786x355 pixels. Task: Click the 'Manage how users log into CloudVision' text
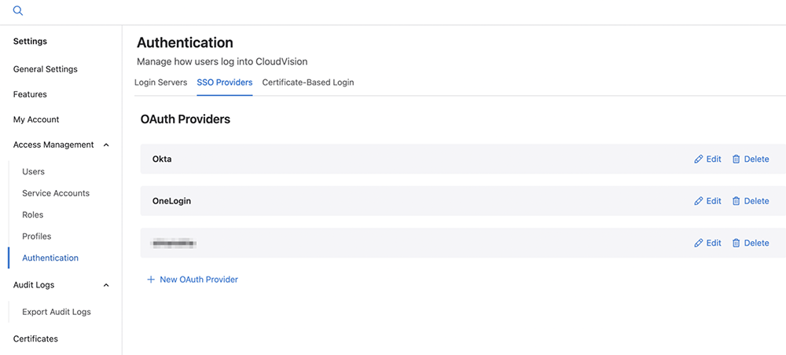(222, 62)
